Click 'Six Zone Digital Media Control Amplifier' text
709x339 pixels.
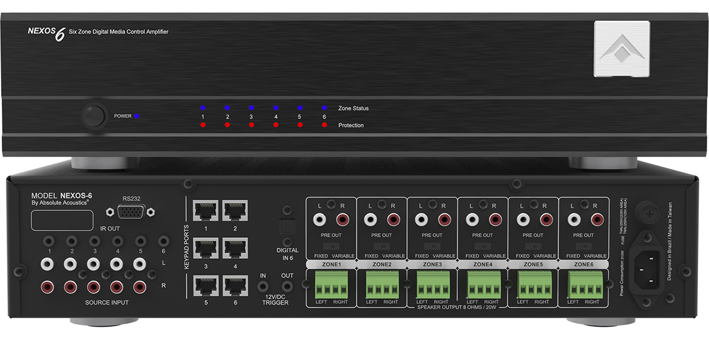pyautogui.click(x=120, y=32)
